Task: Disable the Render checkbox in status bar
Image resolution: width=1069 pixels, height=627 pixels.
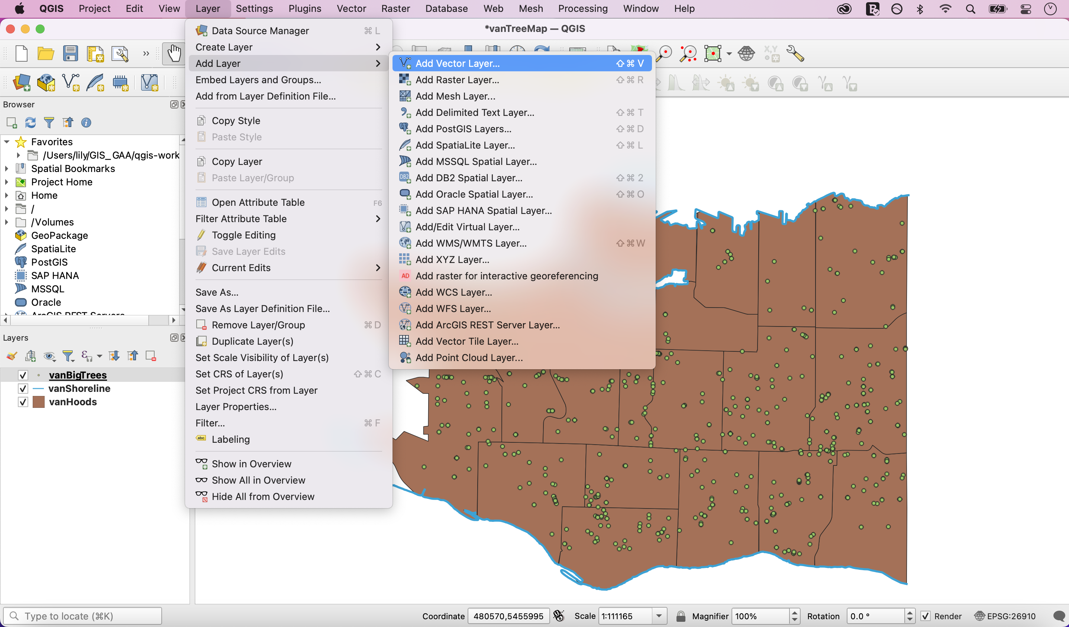Action: point(925,616)
